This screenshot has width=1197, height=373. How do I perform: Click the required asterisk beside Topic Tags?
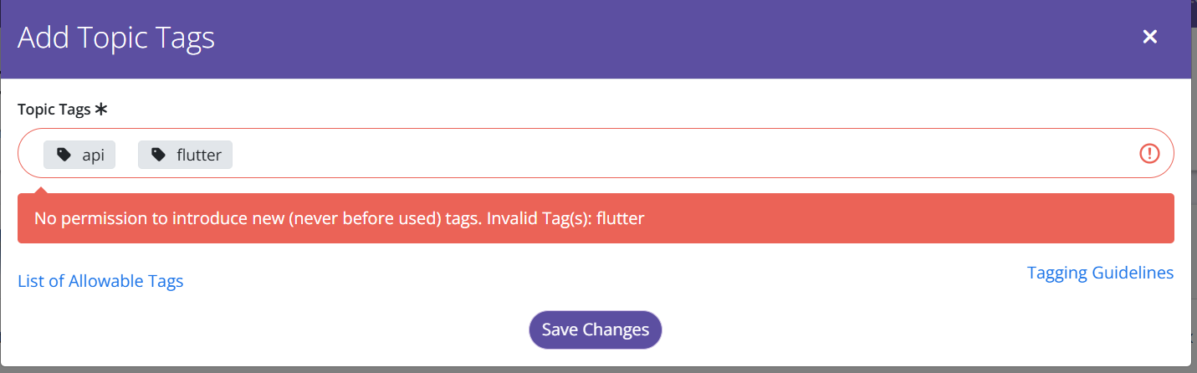tap(101, 110)
